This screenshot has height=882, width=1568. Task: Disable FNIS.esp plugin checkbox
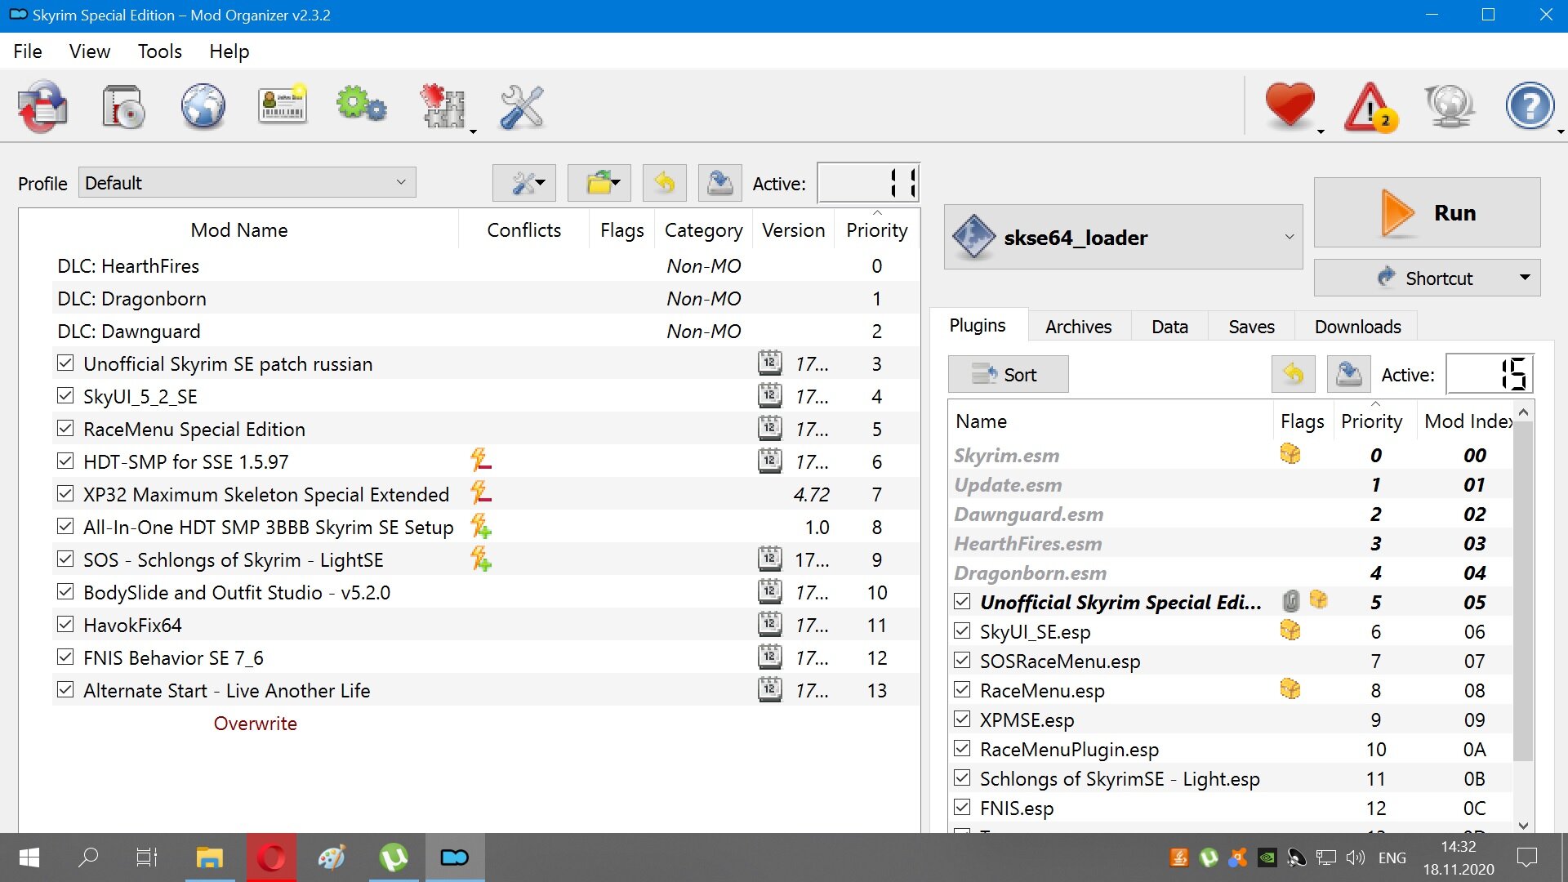coord(962,808)
